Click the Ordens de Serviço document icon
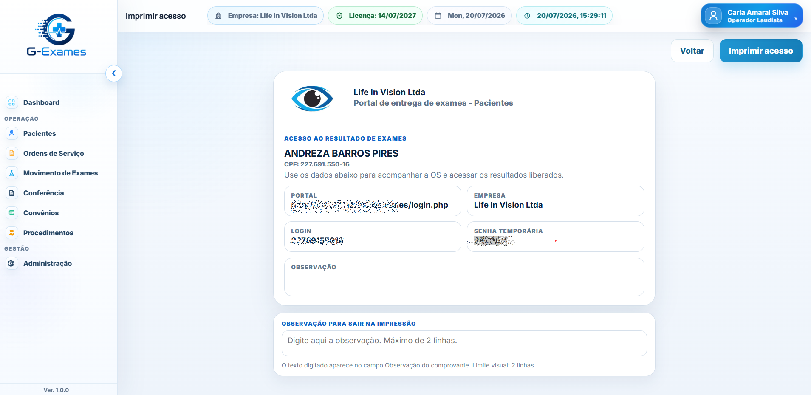Screen dimensions: 811x395 pos(12,153)
